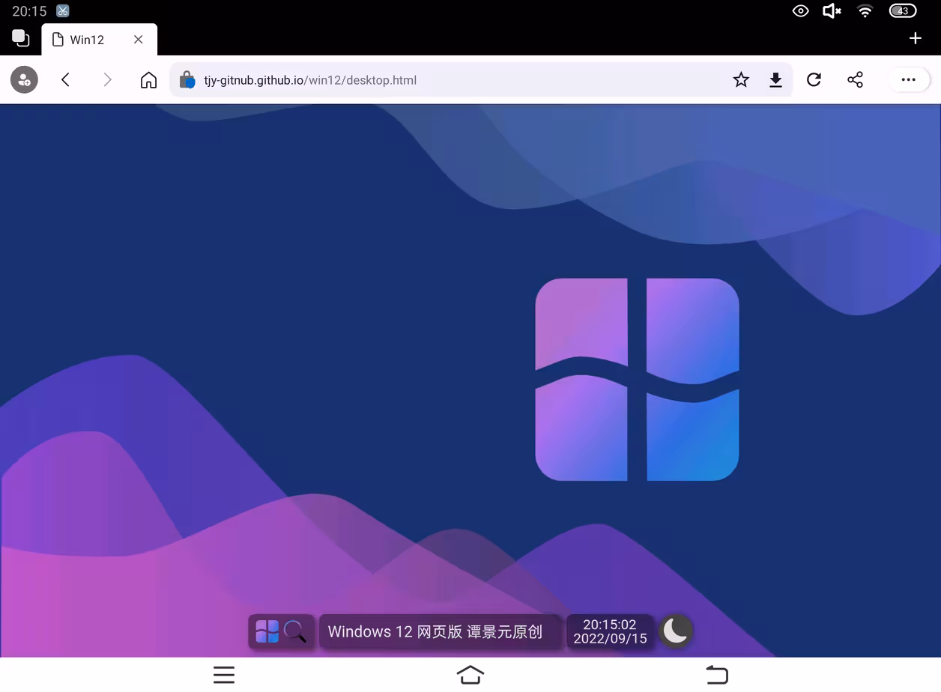Open the magnifier search icon in taskbar
This screenshot has width=941, height=692.
[295, 631]
